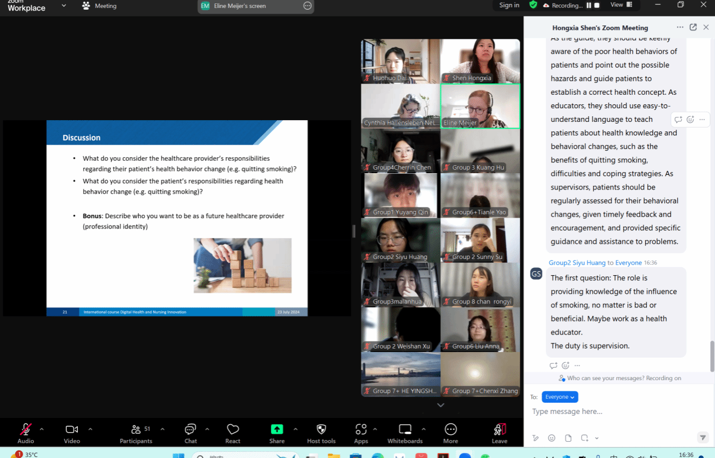Open the Whiteboards tool

[x=405, y=430]
